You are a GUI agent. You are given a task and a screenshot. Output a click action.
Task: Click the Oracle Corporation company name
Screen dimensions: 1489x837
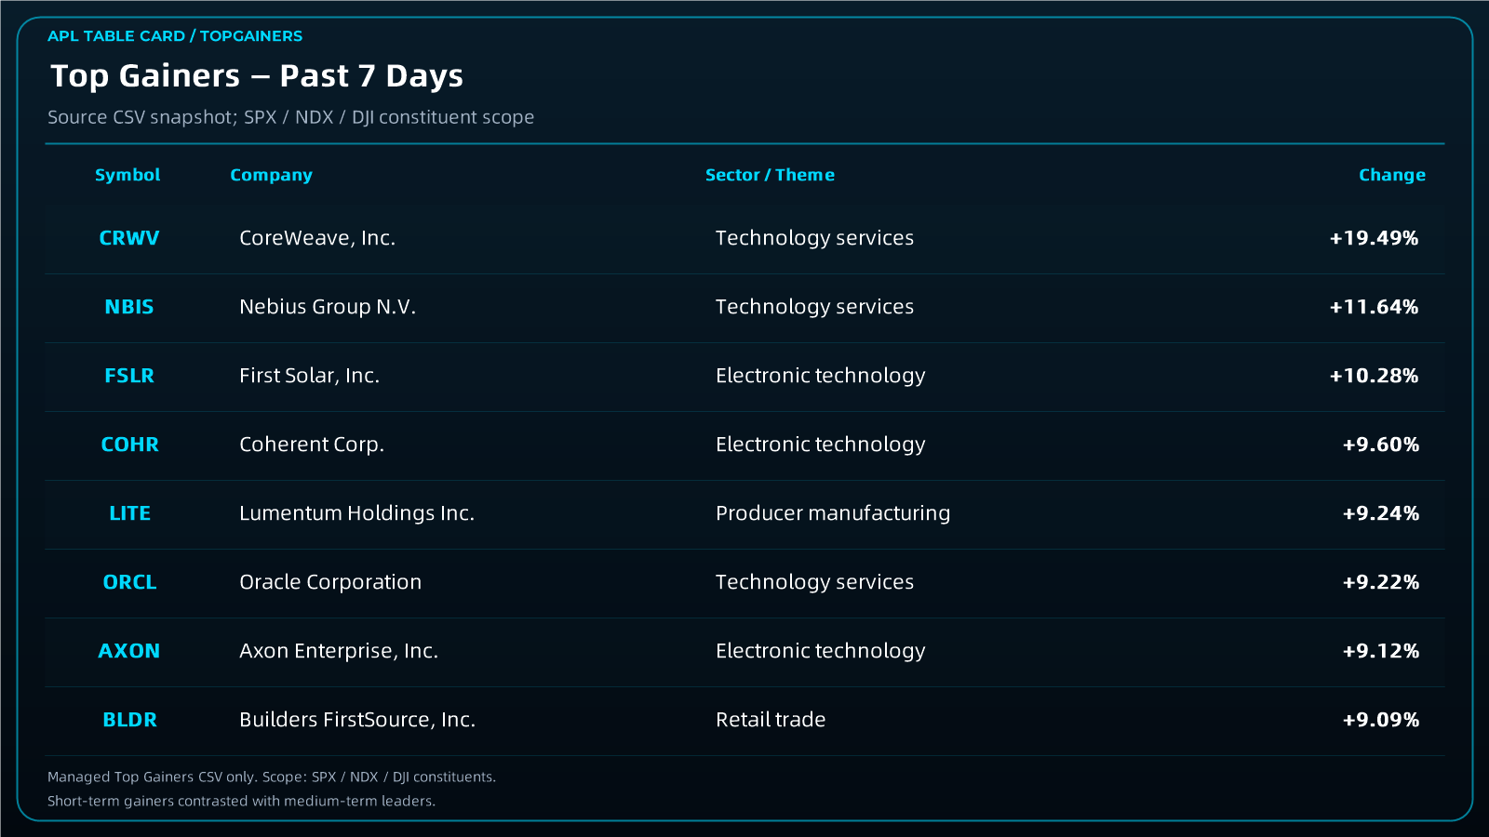pos(330,582)
